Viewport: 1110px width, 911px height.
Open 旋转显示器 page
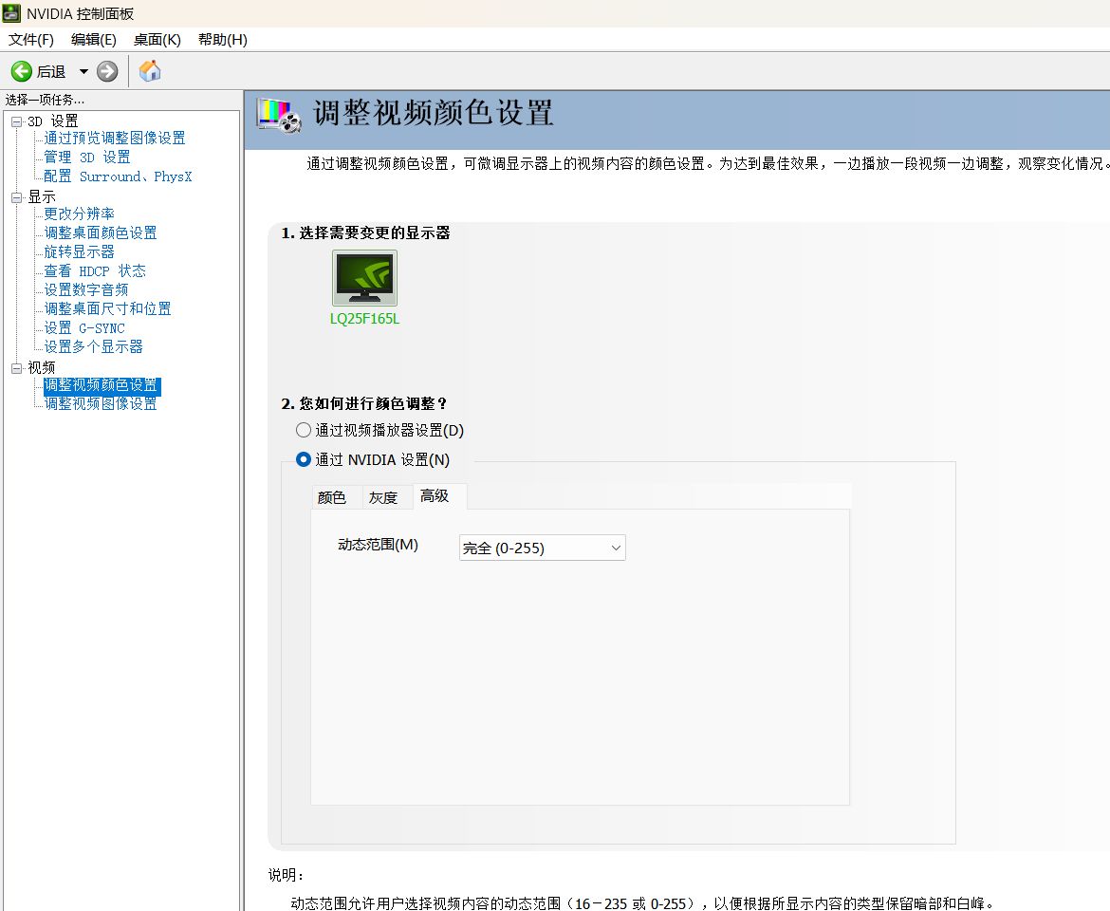tap(80, 252)
